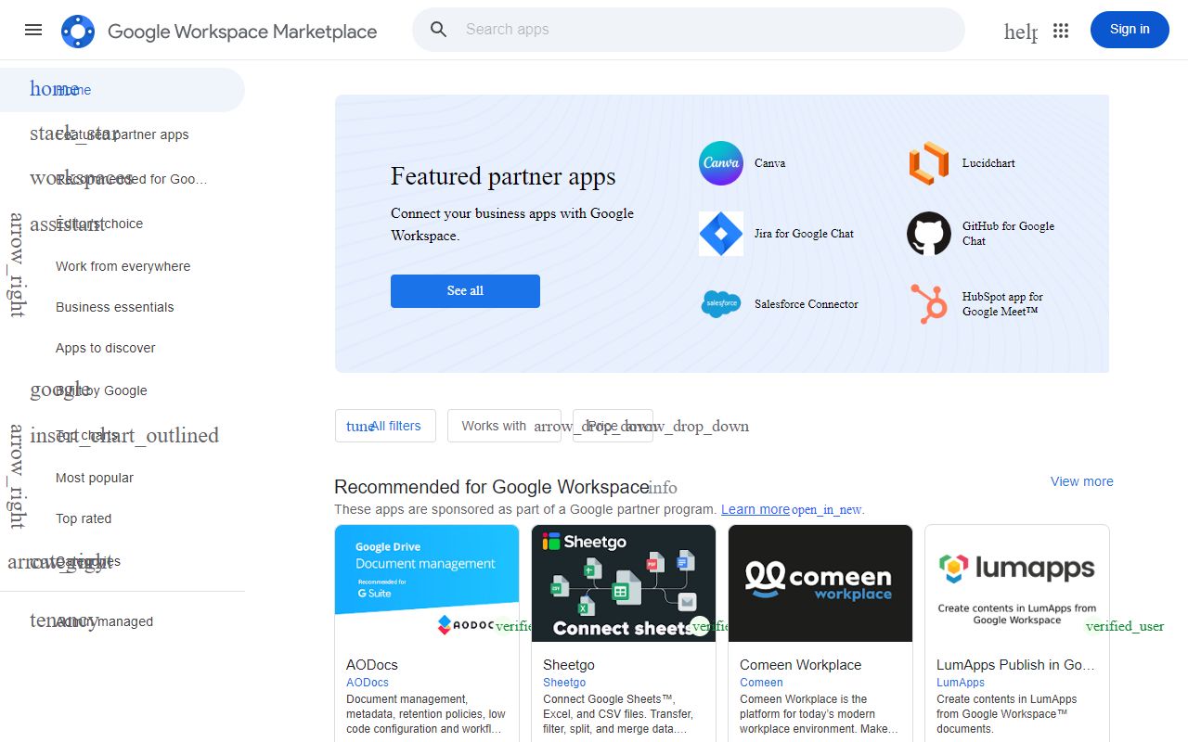Collapse the Editor's choice section arrow
This screenshot has width=1188, height=742.
[17, 265]
